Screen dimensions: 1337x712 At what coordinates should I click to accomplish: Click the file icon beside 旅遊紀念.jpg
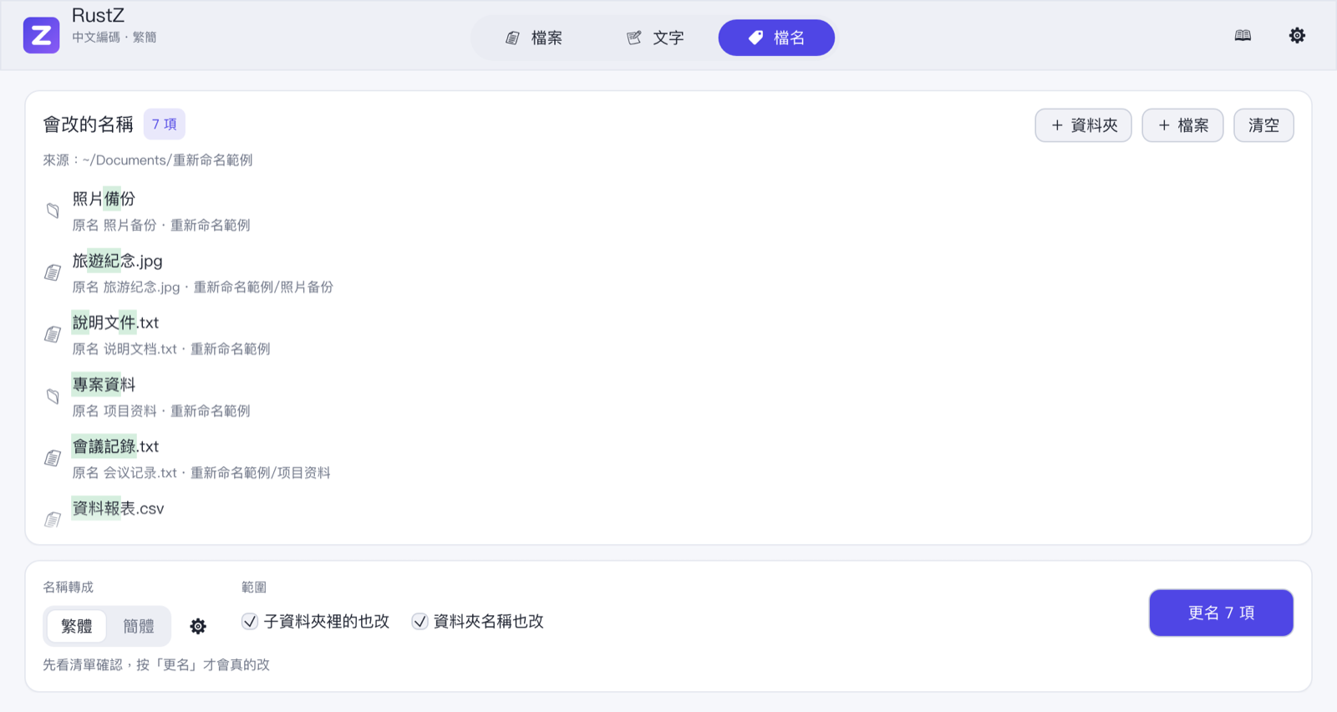click(x=53, y=272)
